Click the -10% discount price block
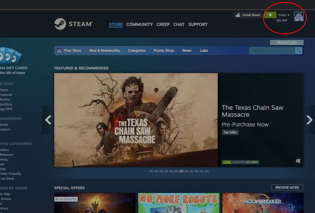The width and height of the screenshot is (315, 213). 240,162
